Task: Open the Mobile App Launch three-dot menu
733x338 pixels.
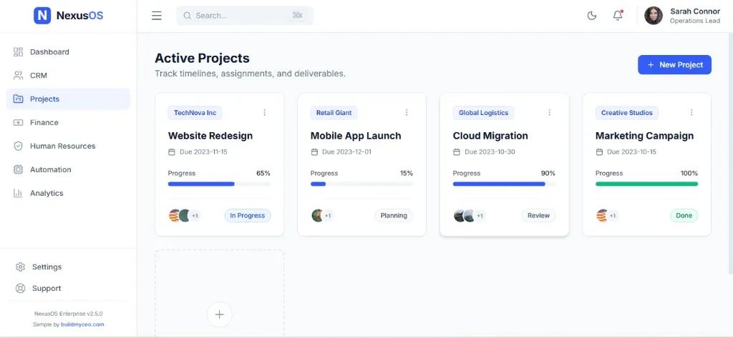Action: point(407,113)
